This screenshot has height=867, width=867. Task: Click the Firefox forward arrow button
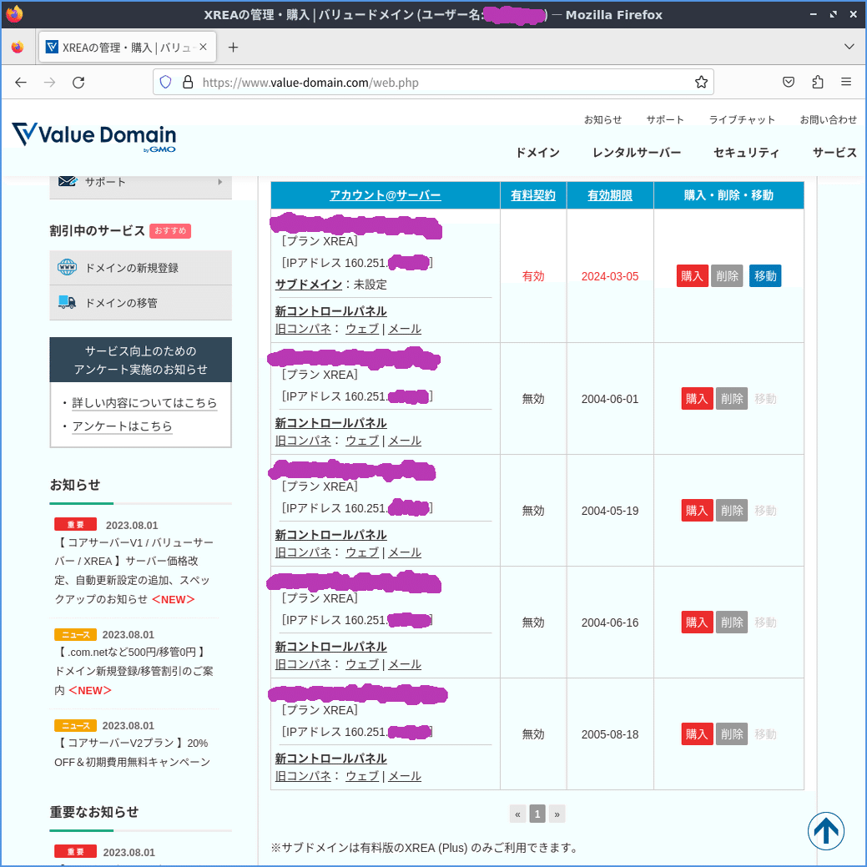pyautogui.click(x=50, y=83)
